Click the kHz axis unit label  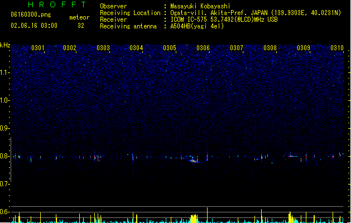pyautogui.click(x=5, y=45)
